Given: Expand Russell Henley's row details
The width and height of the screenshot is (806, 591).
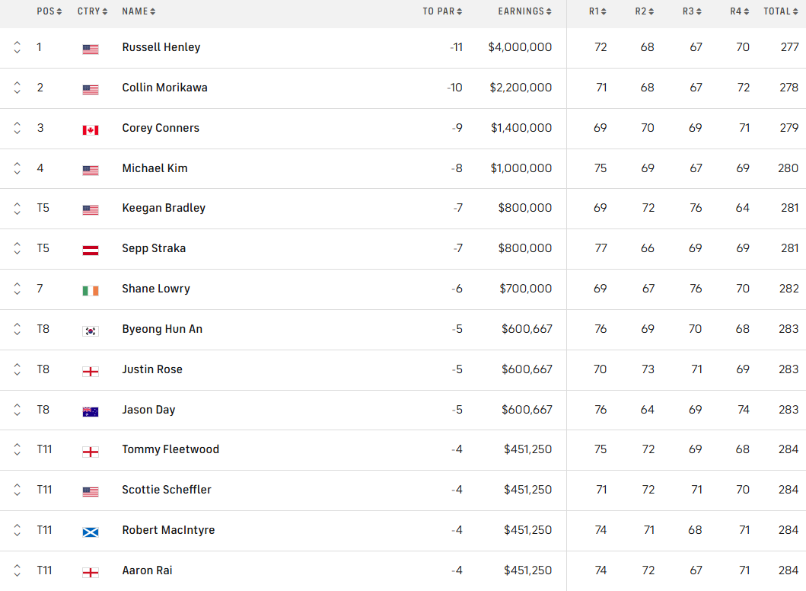Looking at the screenshot, I should coord(18,47).
